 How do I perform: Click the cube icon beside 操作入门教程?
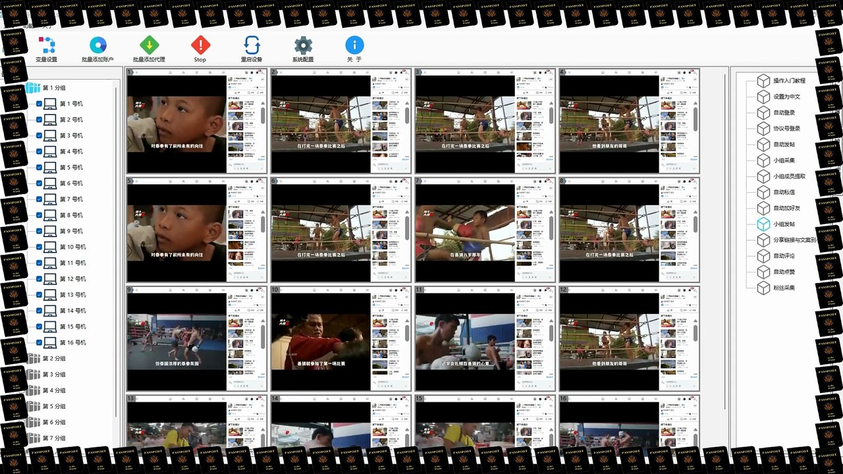pos(763,80)
